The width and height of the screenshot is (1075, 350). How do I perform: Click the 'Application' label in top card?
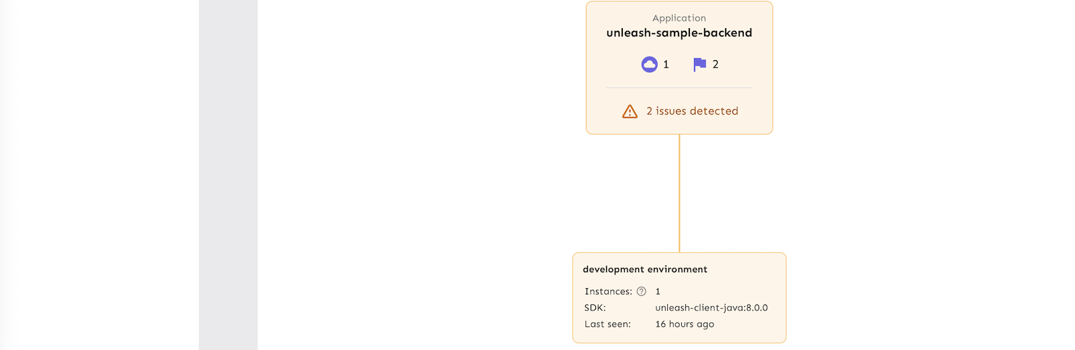click(x=679, y=18)
